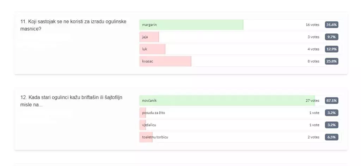
Task: Click the 8 votes count label
Action: click(313, 61)
